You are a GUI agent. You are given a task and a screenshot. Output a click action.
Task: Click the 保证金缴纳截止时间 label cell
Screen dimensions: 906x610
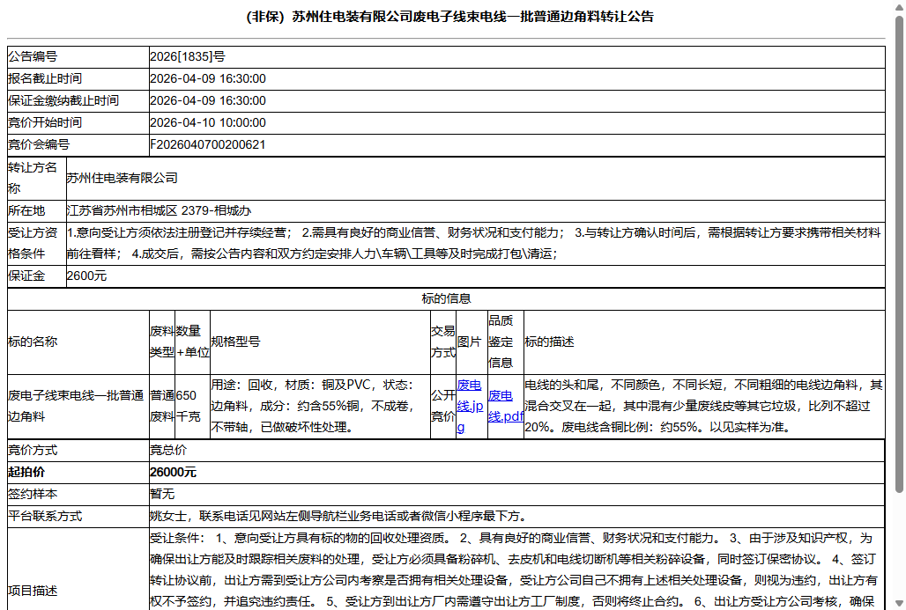[x=78, y=100]
